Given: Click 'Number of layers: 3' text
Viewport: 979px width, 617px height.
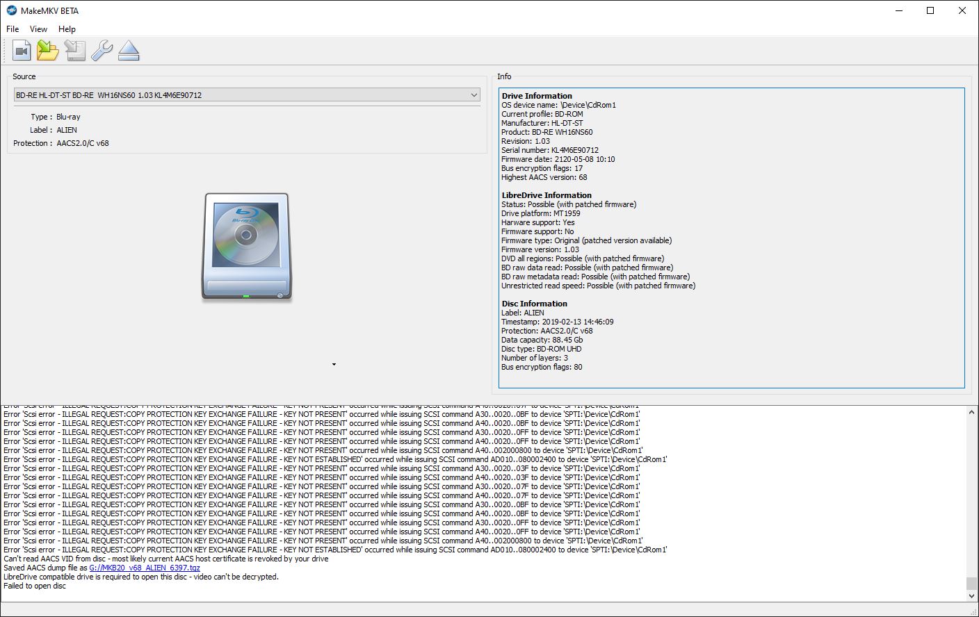Looking at the screenshot, I should [x=535, y=358].
